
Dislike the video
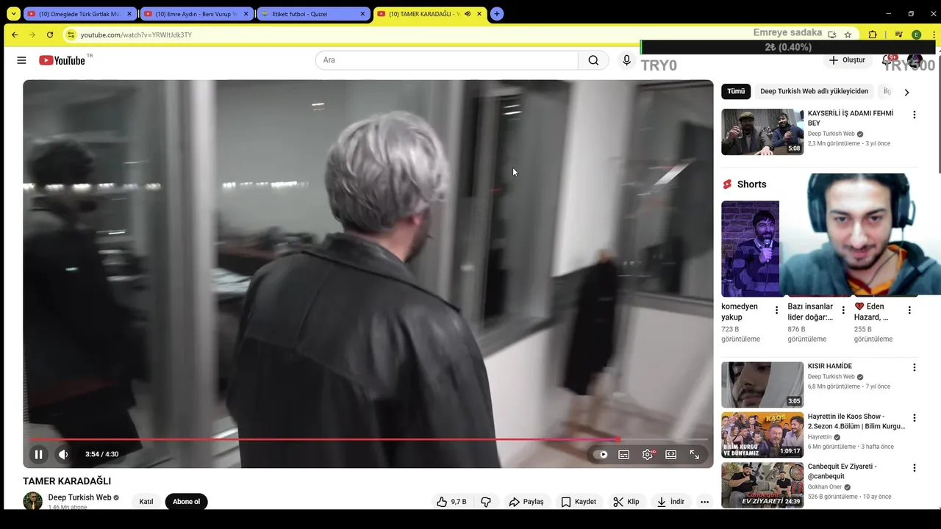click(486, 502)
